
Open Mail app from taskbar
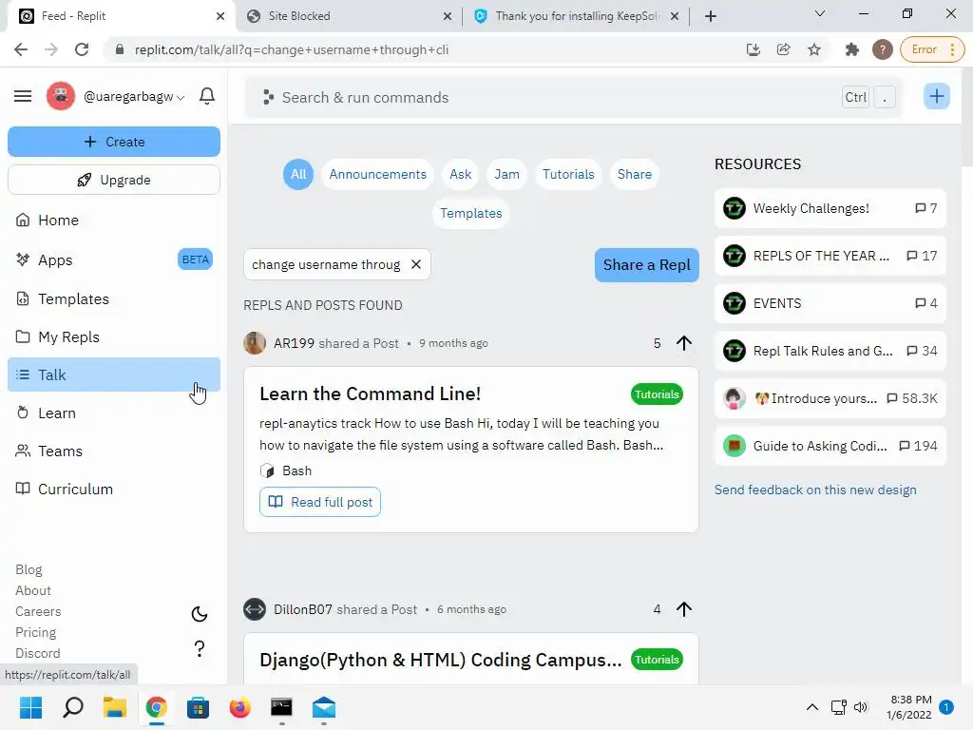pyautogui.click(x=324, y=707)
